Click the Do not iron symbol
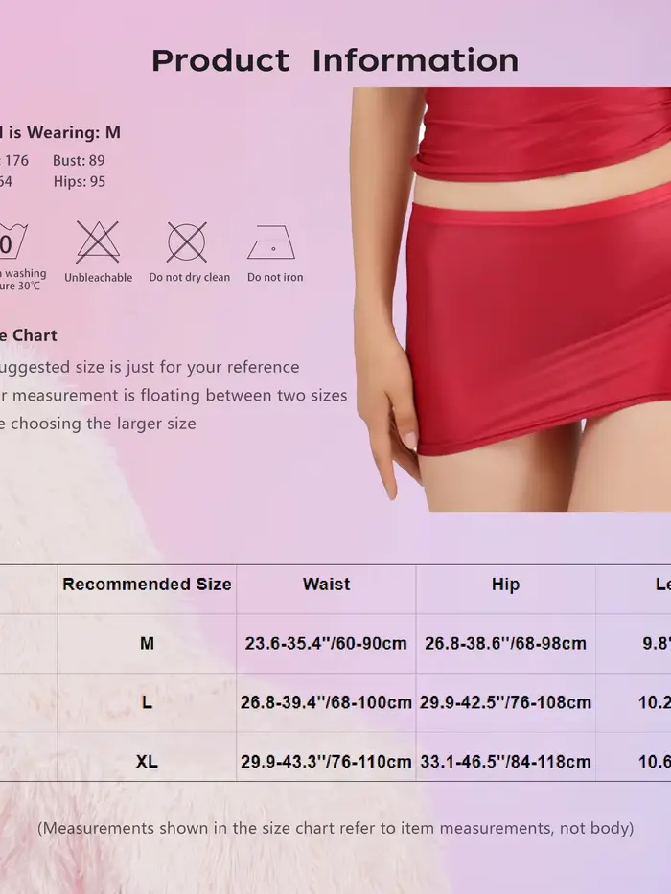The image size is (671, 894). point(271,242)
